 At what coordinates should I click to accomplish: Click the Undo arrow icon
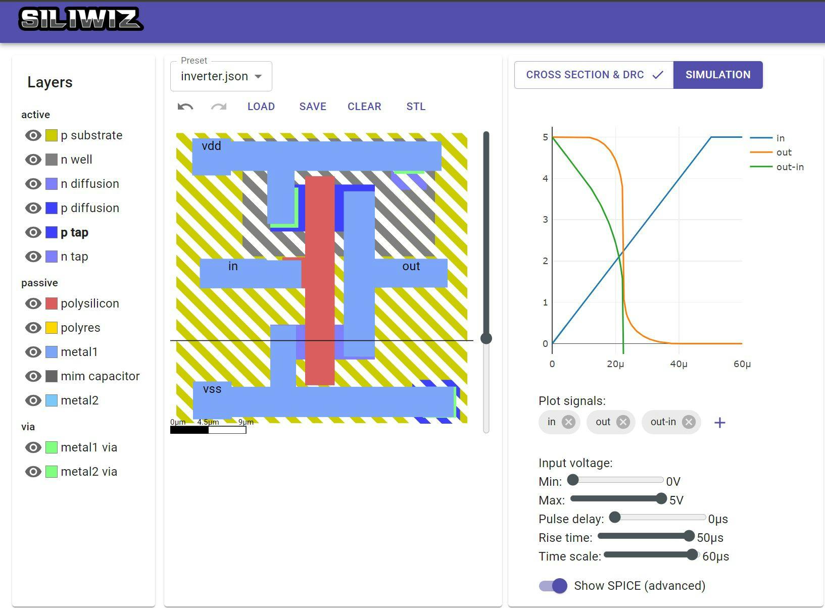pos(185,107)
